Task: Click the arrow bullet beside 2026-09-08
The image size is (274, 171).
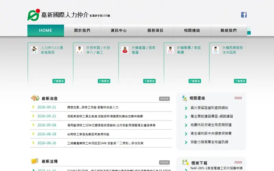Action: tap(33, 125)
